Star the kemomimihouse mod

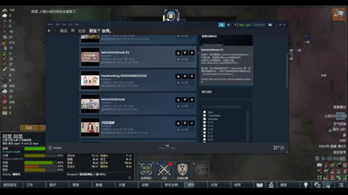tap(192, 100)
